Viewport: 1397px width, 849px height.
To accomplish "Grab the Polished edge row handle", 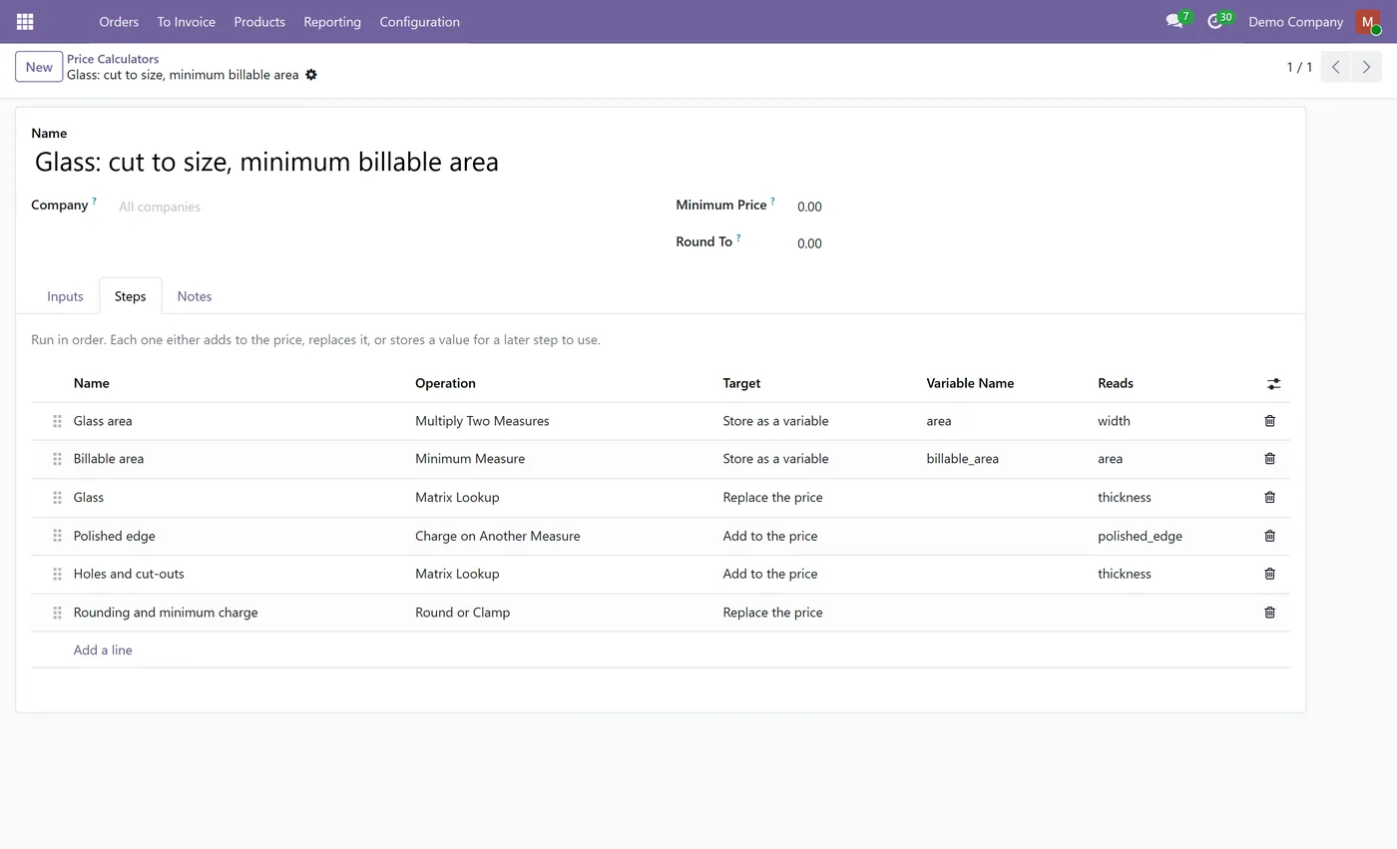I will [x=57, y=536].
